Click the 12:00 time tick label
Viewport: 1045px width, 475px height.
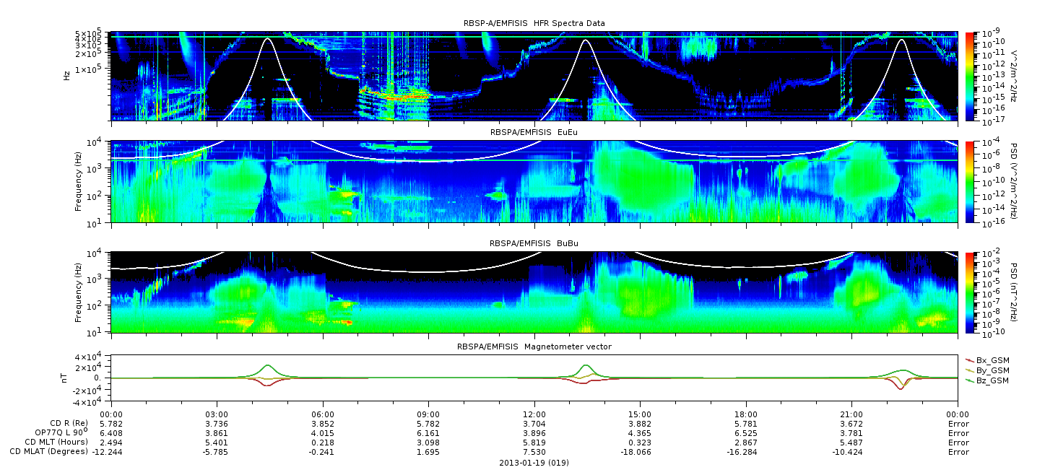tap(534, 414)
